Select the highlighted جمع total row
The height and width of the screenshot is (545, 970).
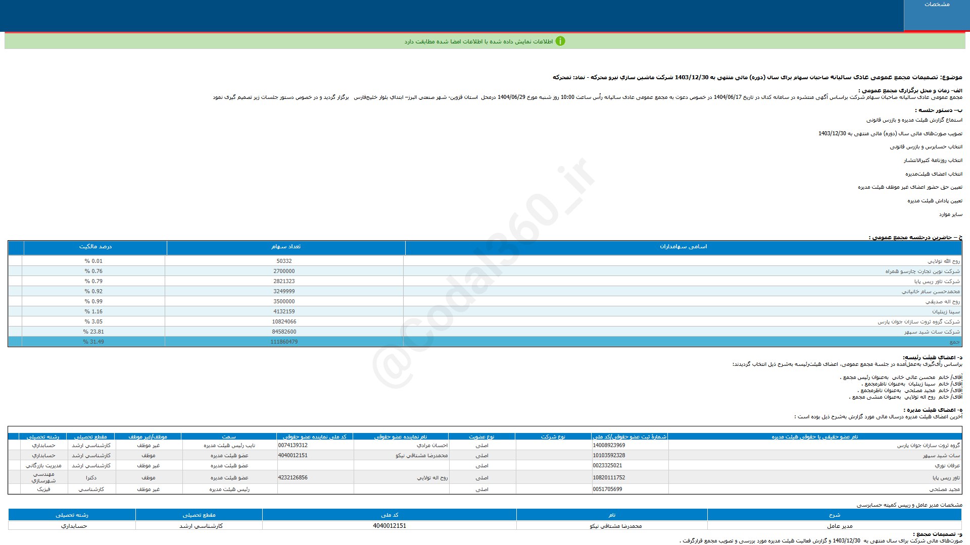954,342
